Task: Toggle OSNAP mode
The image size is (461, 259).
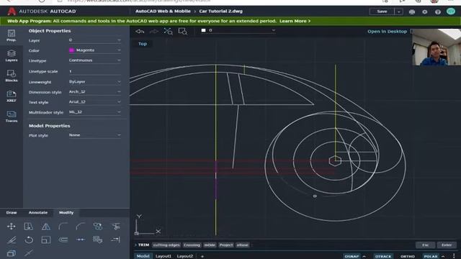Action: click(352, 256)
